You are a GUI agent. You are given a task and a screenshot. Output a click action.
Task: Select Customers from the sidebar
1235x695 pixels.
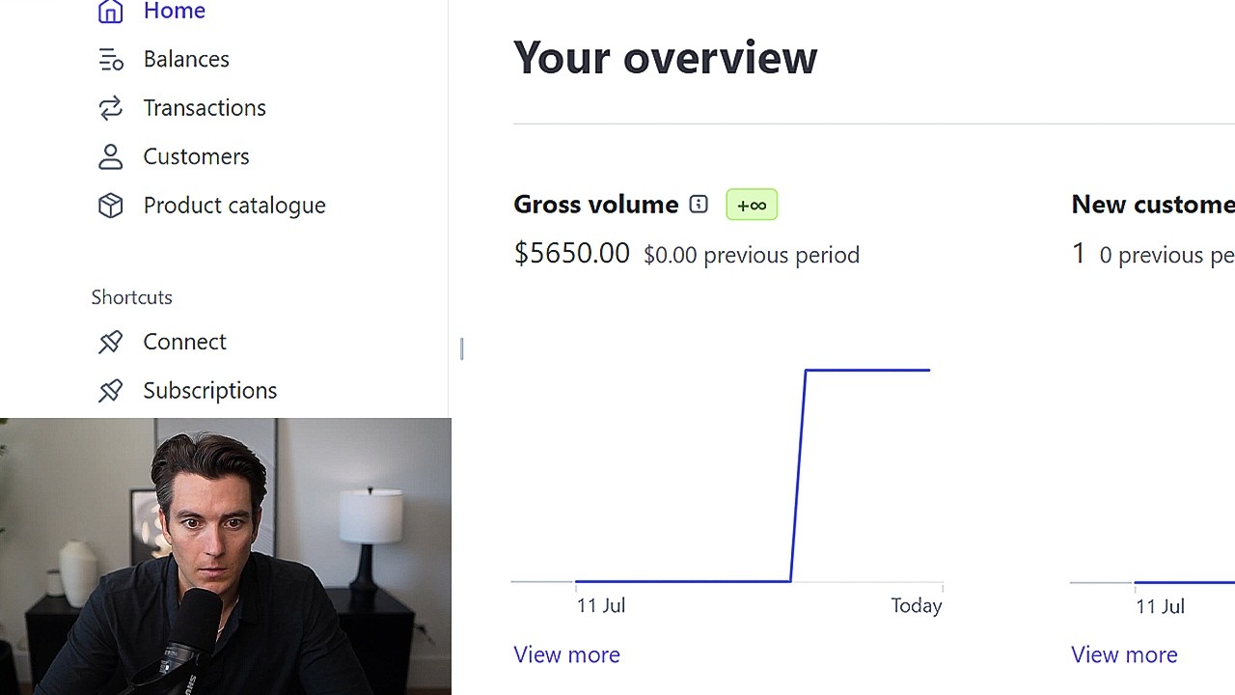pyautogui.click(x=196, y=156)
